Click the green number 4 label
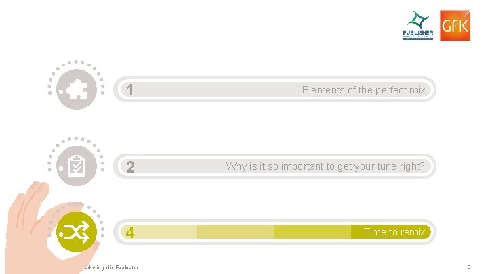The image size is (488, 274). (129, 233)
